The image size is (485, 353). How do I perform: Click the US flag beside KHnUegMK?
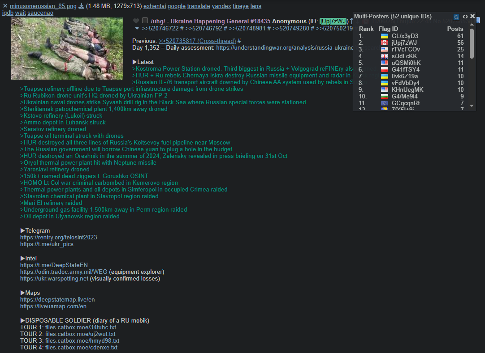385,90
